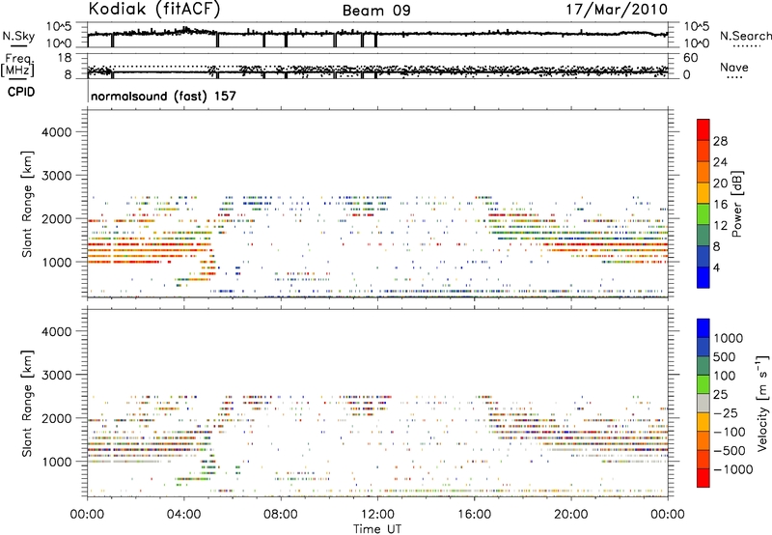Click the "Velocity [m s-1]" colorbar title

tap(762, 404)
